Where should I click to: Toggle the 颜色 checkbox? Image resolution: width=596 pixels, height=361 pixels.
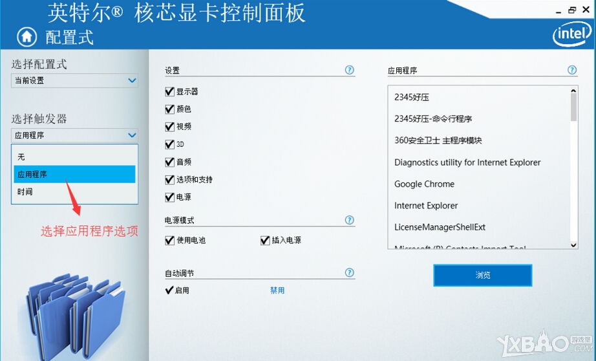point(169,109)
